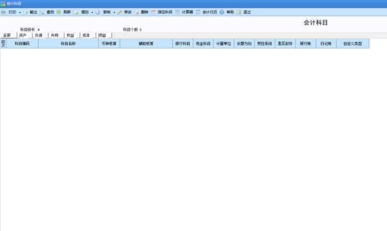This screenshot has width=387, height=231.
Task: Click the 级次 column header
Action: tap(3, 44)
